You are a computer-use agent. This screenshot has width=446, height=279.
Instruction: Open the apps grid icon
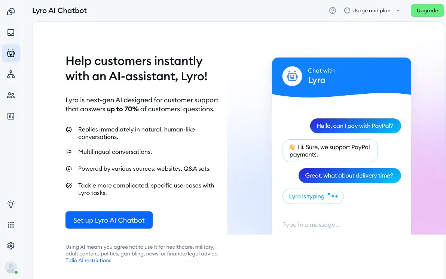coord(11,225)
